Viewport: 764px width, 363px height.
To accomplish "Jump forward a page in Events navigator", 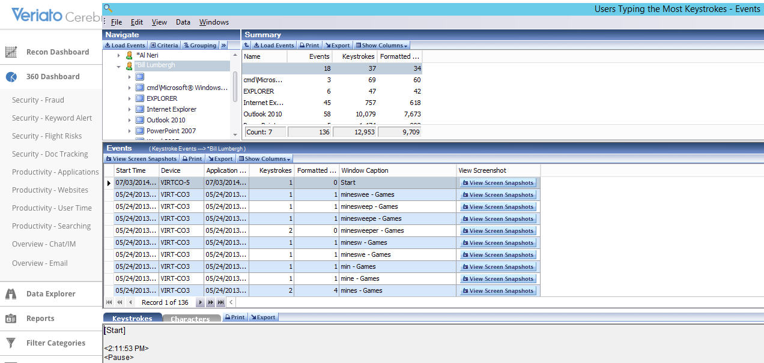I will pos(211,302).
